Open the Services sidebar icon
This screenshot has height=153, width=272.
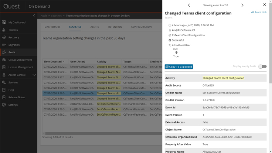(4, 82)
